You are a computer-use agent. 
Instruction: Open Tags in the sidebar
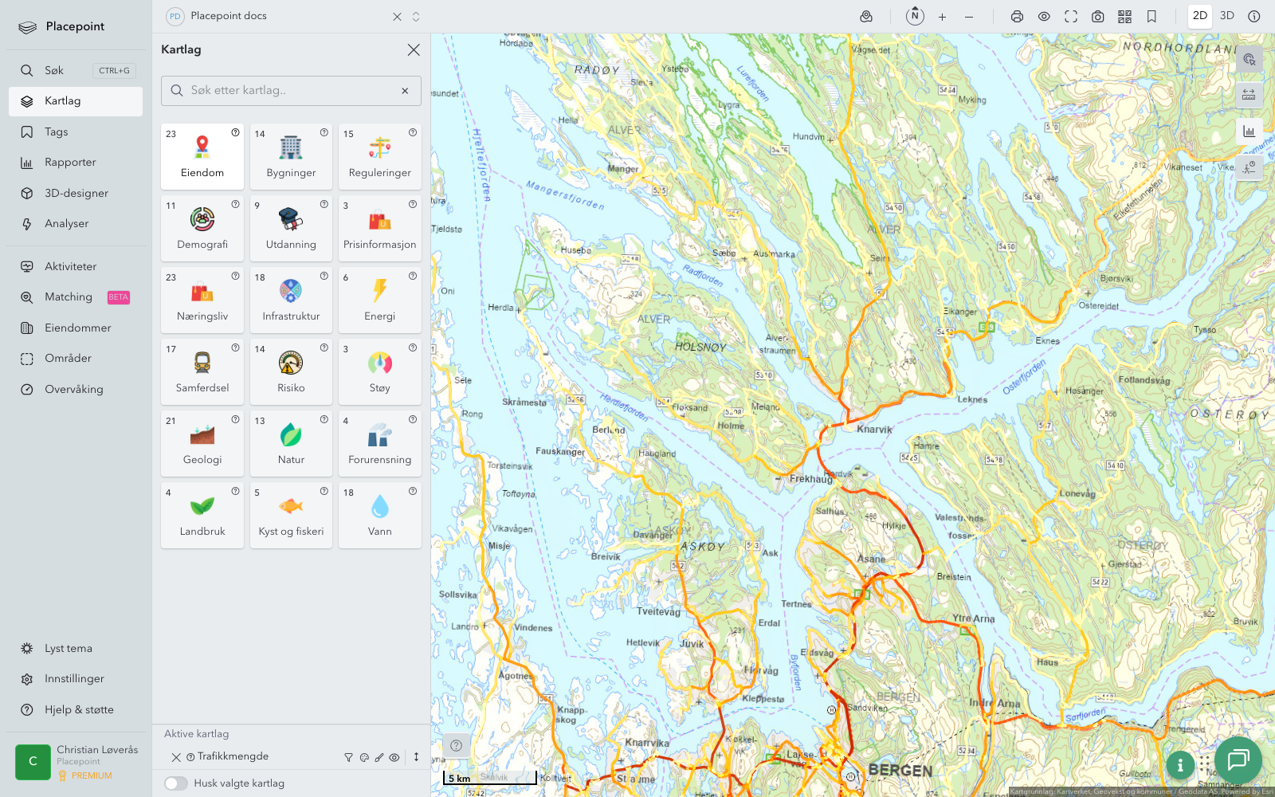pos(76,132)
